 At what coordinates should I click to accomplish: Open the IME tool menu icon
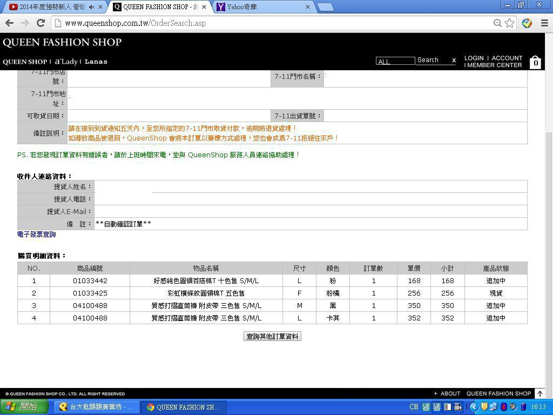click(458, 407)
